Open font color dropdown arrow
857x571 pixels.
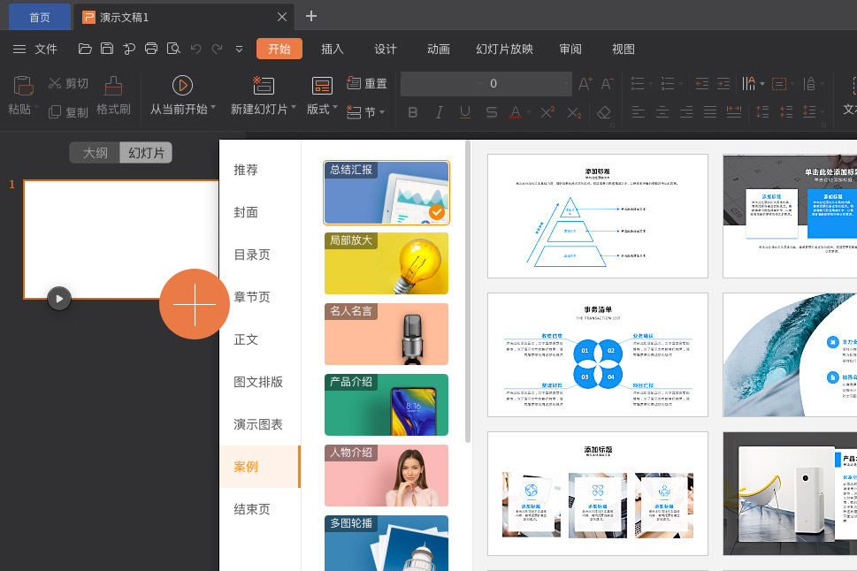click(x=529, y=112)
